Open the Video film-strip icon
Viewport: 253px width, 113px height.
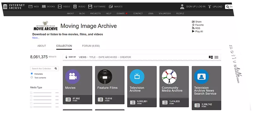(60, 7)
